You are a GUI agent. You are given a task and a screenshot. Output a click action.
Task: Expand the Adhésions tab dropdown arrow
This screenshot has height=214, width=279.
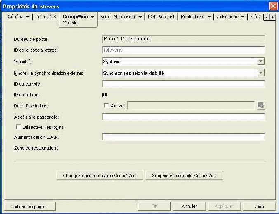pos(243,17)
